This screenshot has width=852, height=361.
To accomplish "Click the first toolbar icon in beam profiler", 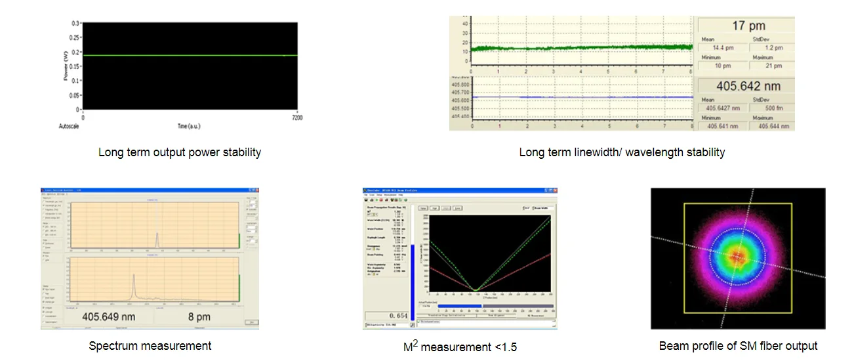I will click(365, 200).
